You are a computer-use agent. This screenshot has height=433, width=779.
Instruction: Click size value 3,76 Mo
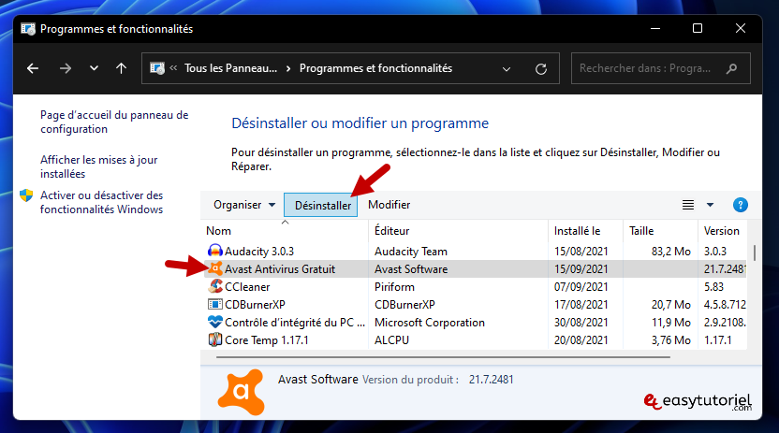[670, 340]
